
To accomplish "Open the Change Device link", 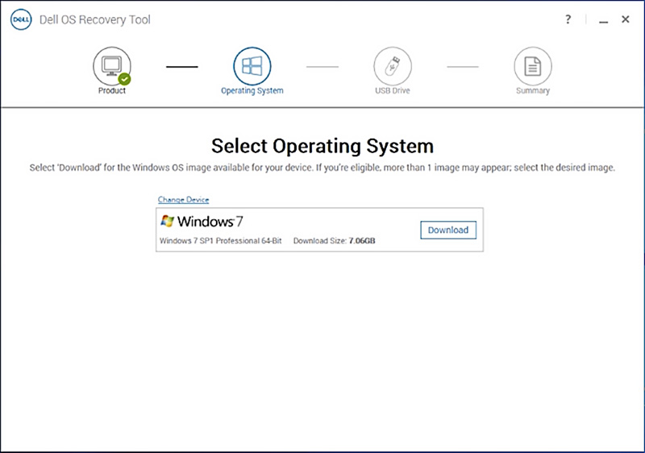I will click(184, 199).
